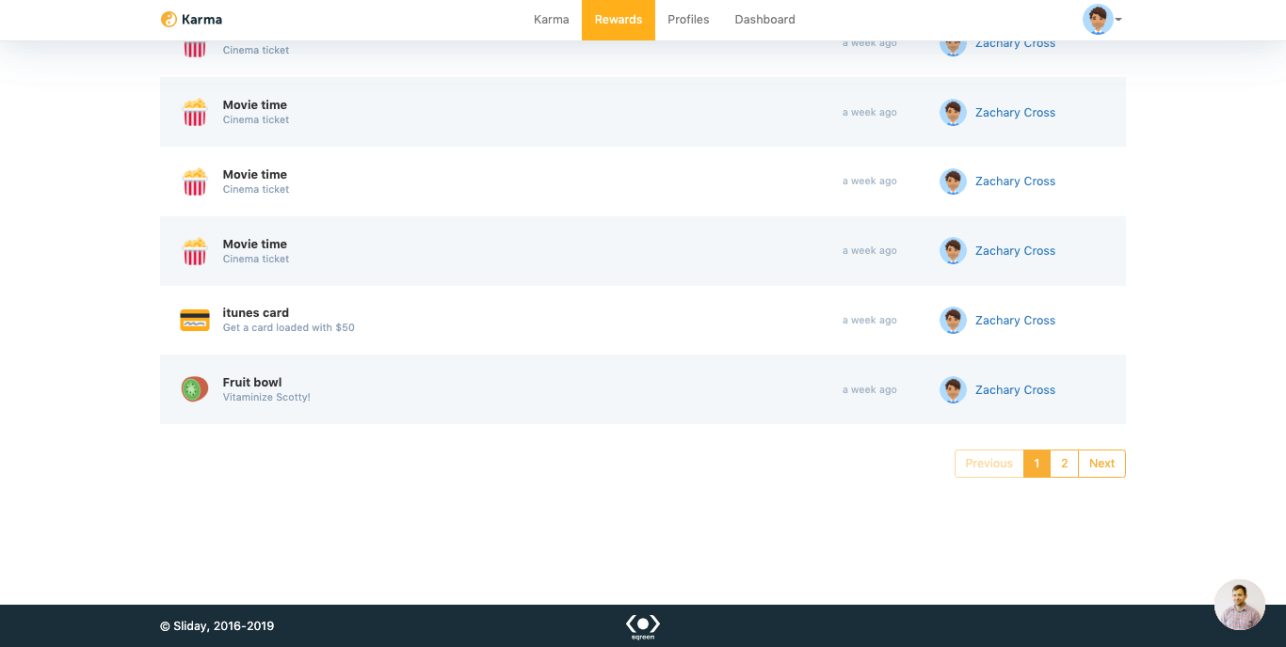1286x647 pixels.
Task: Open the Karma nav tab
Action: click(x=551, y=20)
